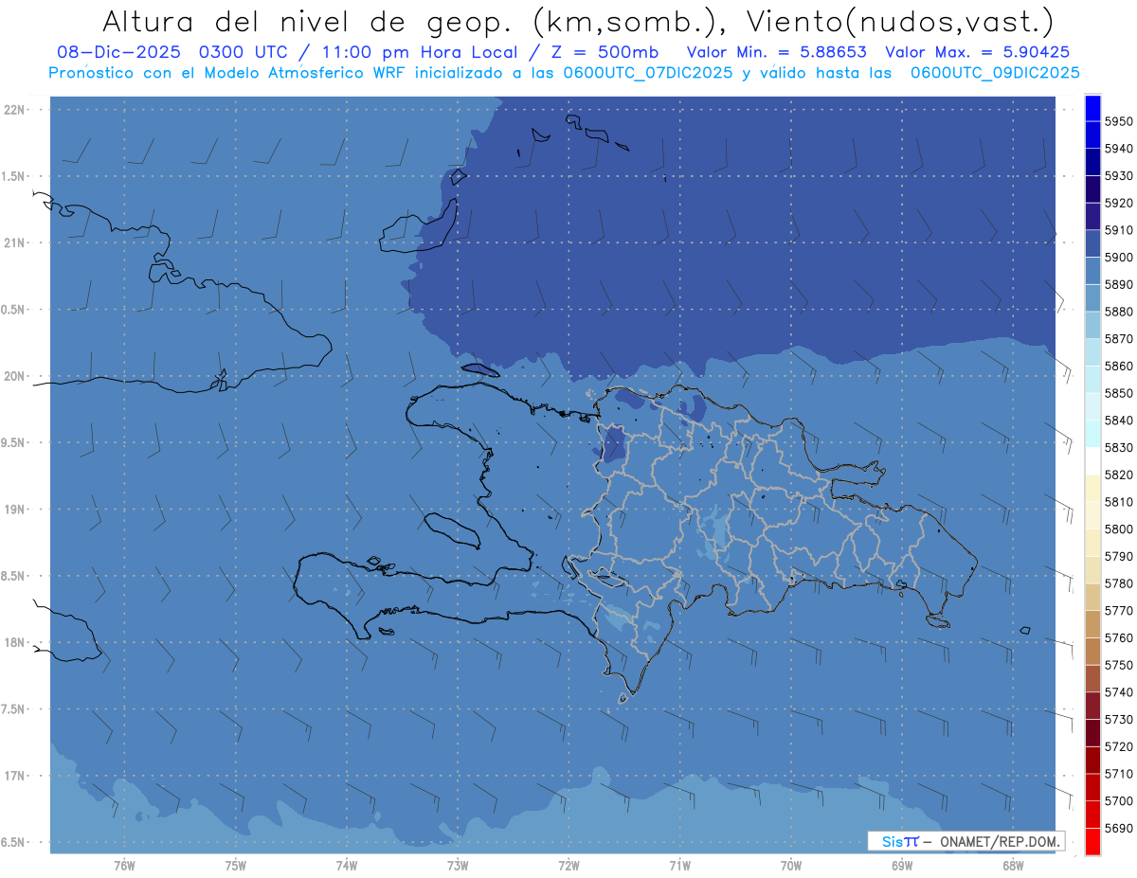Viewport: 1137px width, 878px height.
Task: Click the '70W' longitude label
Action: [791, 866]
